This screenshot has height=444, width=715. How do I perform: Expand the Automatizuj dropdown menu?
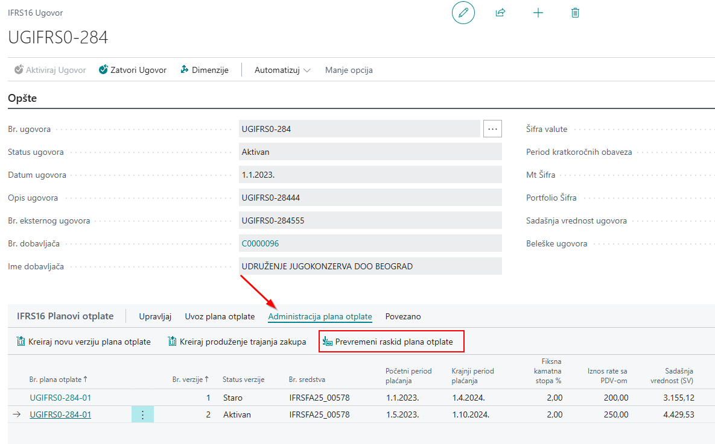(x=282, y=70)
